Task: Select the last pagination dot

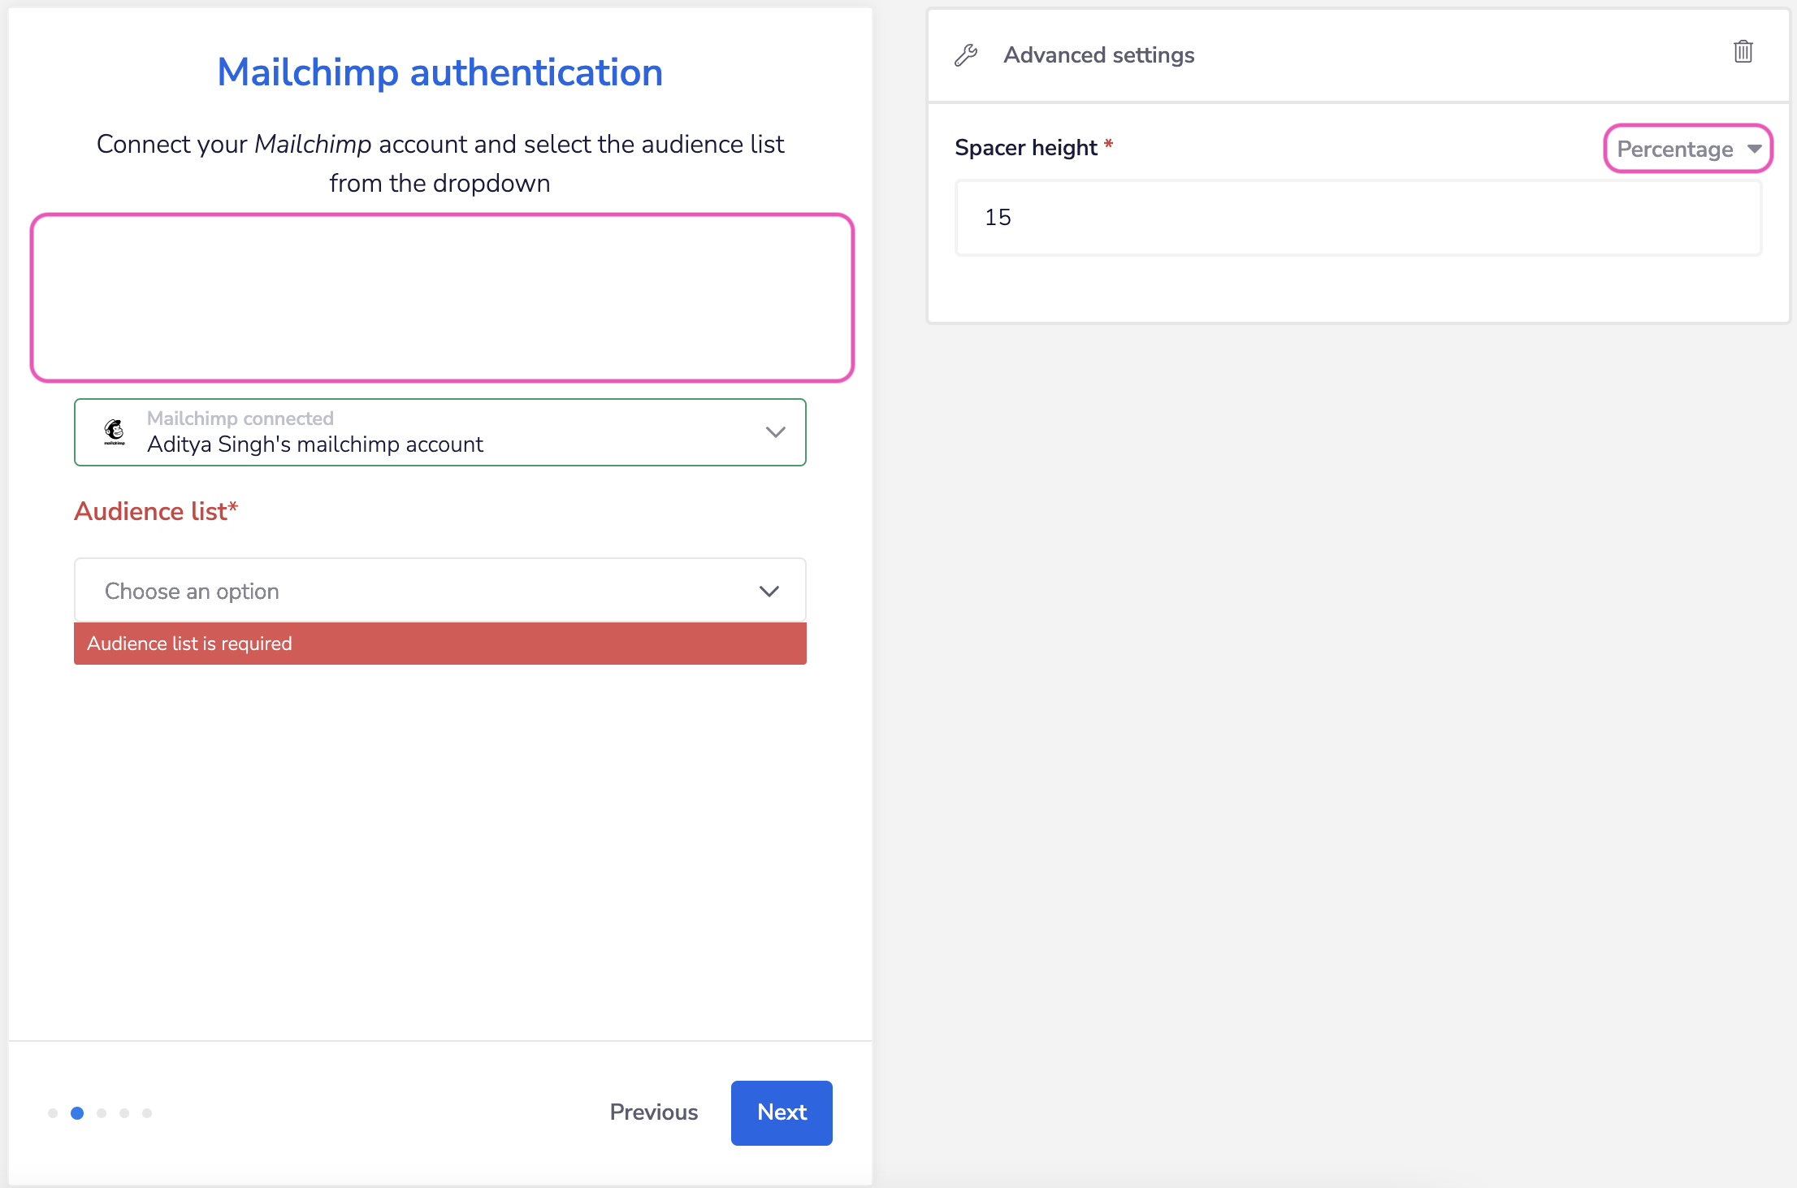Action: point(147,1113)
